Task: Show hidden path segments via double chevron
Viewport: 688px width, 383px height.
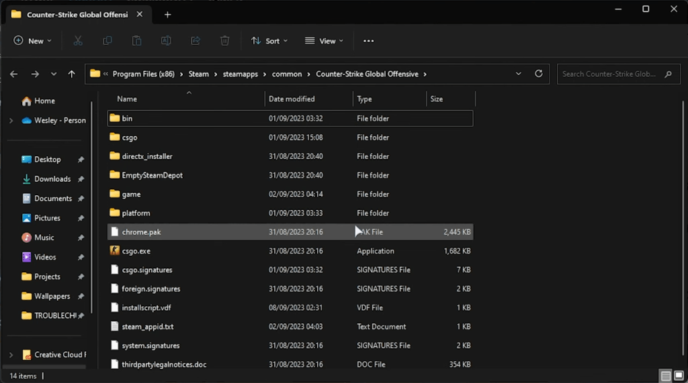Action: click(x=105, y=74)
